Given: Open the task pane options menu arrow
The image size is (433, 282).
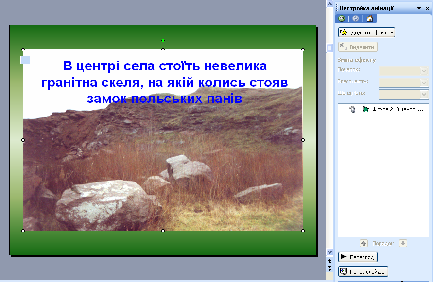Looking at the screenshot, I should (419, 8).
